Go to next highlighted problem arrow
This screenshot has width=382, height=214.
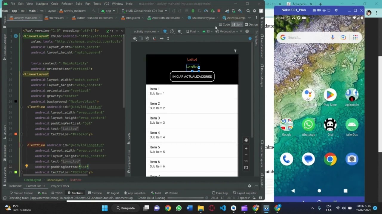click(122, 31)
